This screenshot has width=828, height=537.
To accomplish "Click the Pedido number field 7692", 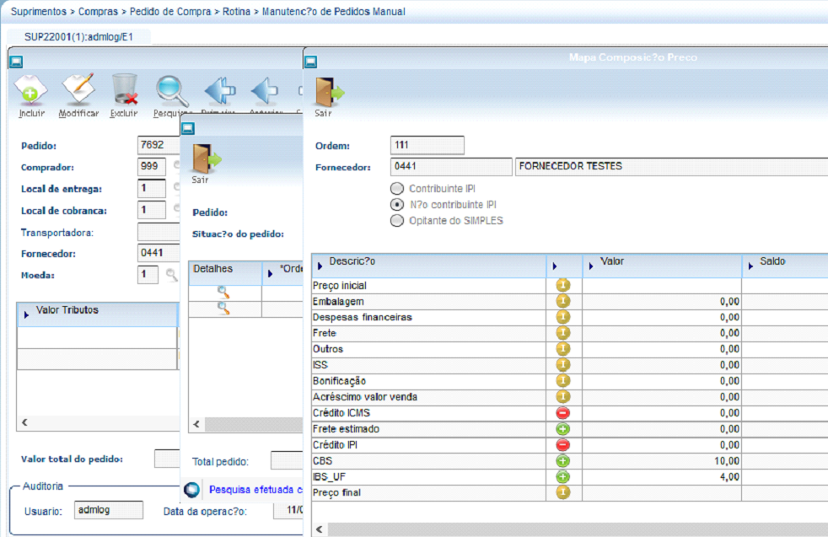I will tap(159, 145).
